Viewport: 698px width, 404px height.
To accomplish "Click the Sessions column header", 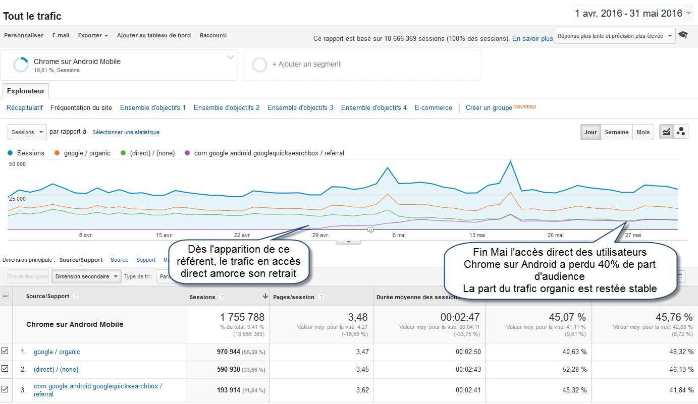I will point(202,297).
